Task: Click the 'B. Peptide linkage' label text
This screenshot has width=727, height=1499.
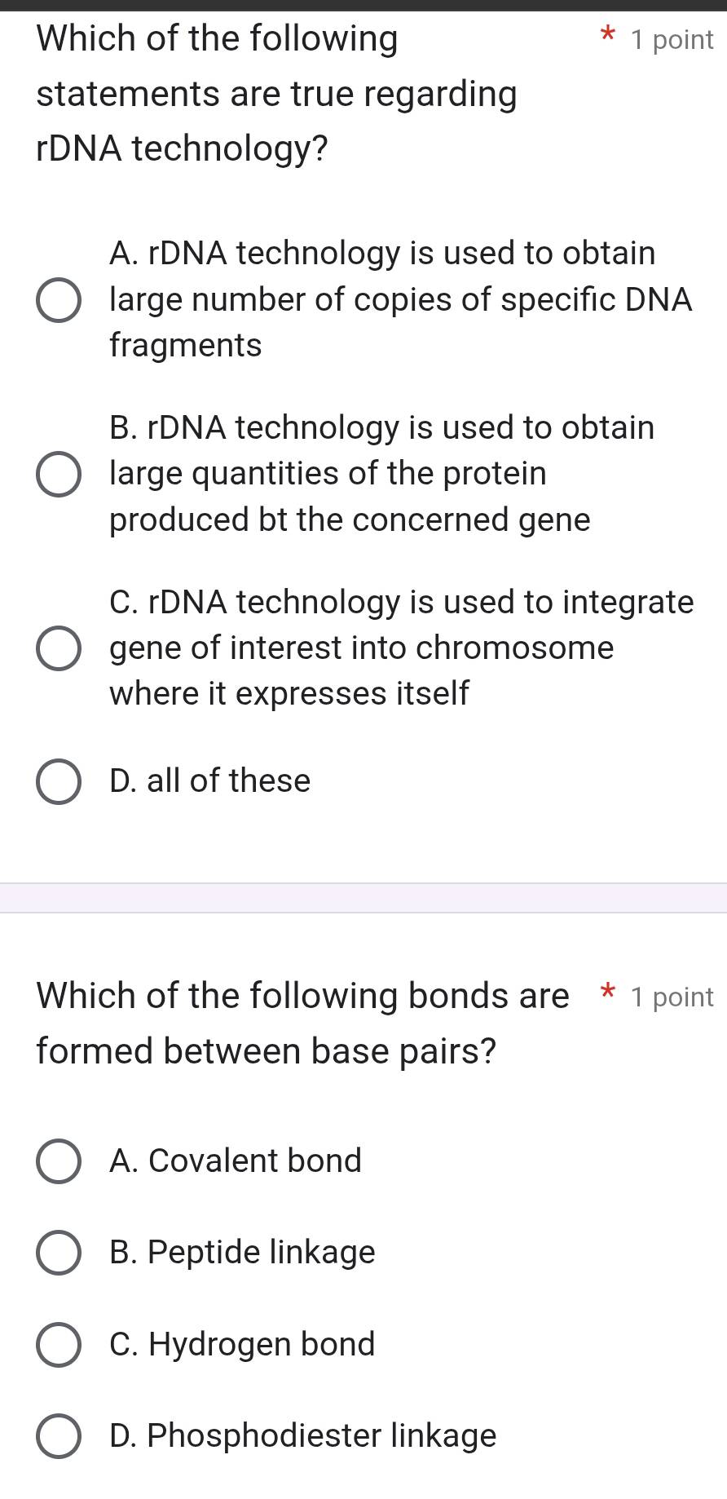Action: click(x=242, y=1252)
